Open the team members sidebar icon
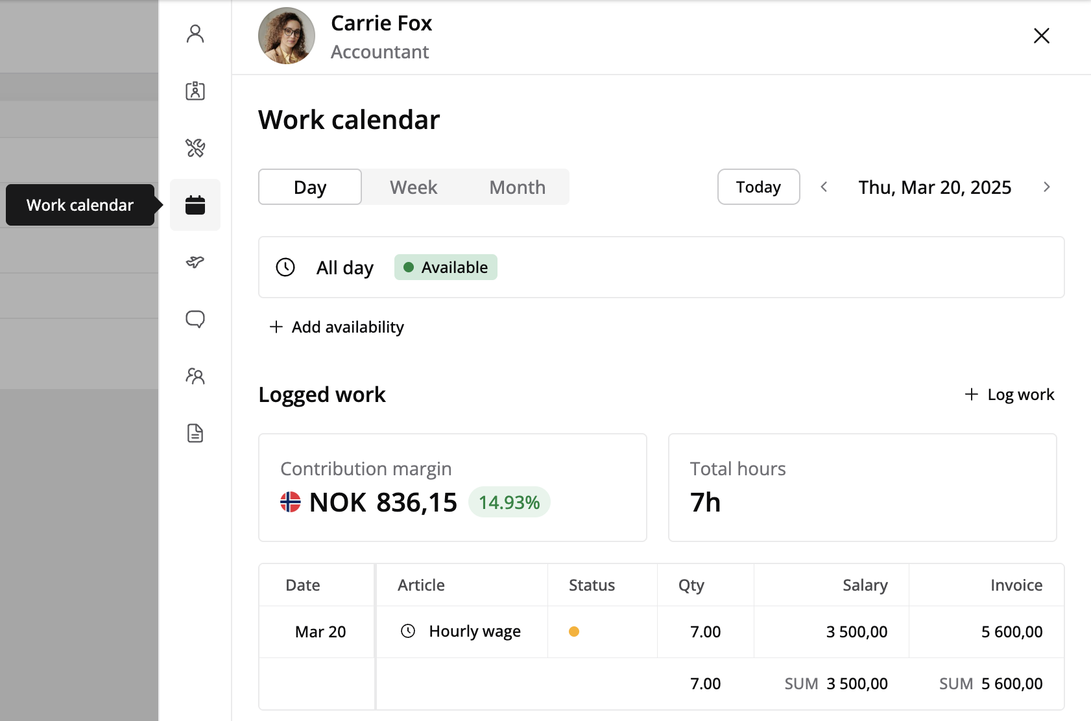The image size is (1091, 721). pyautogui.click(x=195, y=376)
